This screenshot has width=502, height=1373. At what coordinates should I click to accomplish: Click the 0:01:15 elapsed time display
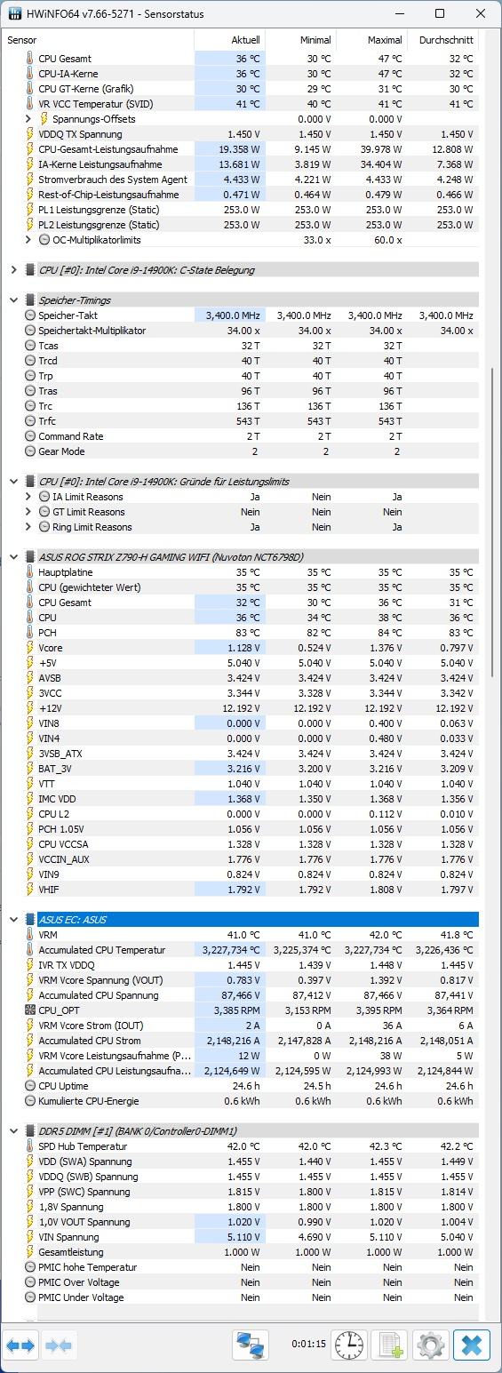(x=308, y=1345)
